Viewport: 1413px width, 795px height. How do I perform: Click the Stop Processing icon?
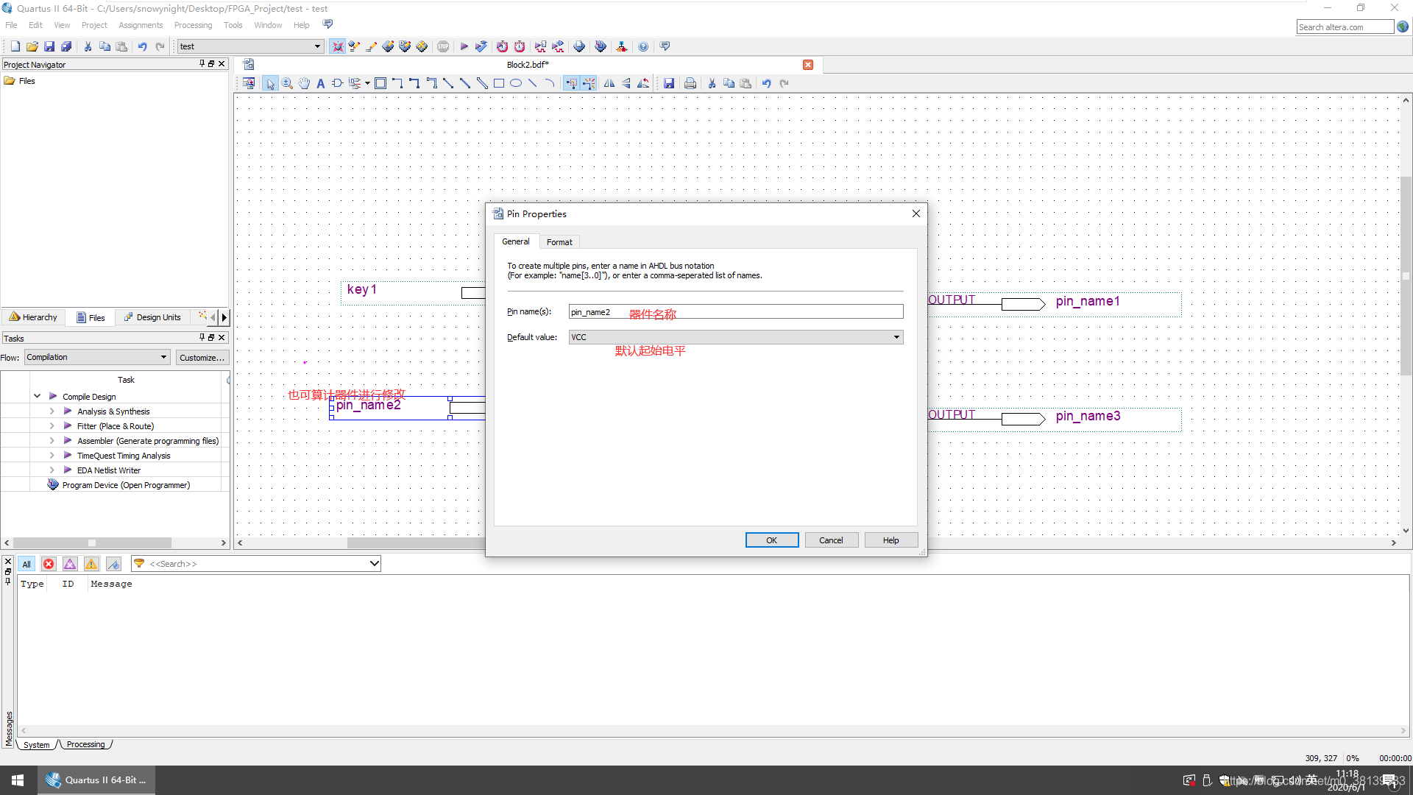[x=443, y=46]
